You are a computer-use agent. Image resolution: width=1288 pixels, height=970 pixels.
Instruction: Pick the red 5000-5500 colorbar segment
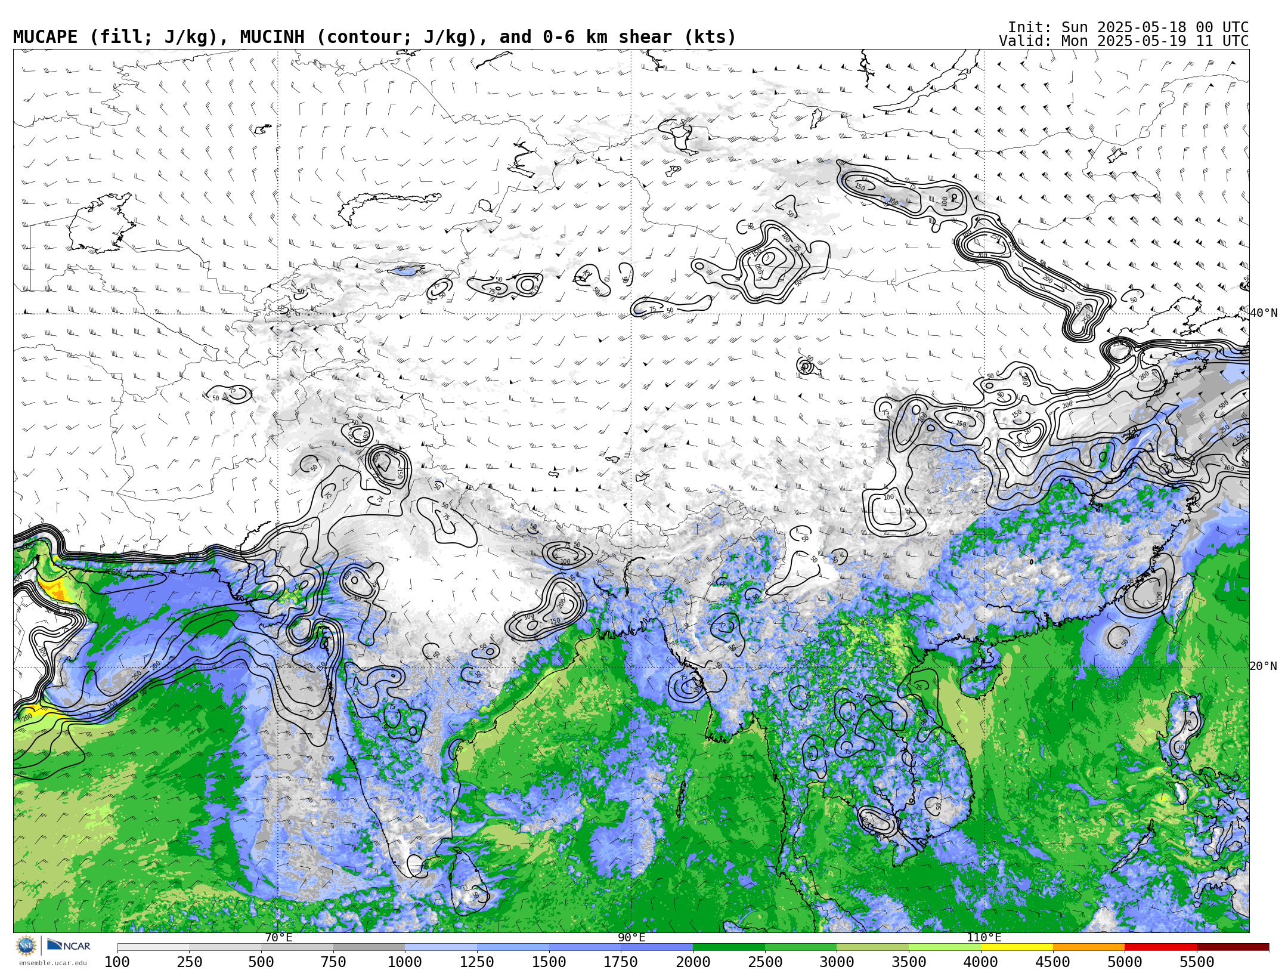(x=1161, y=947)
